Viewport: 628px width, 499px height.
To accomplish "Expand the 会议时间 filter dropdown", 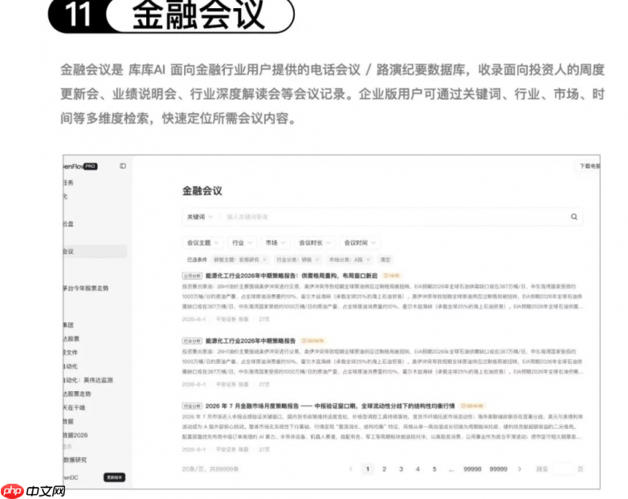I will point(360,243).
